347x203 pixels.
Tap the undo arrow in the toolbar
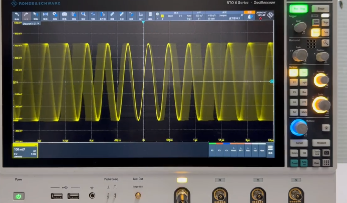pos(17,16)
